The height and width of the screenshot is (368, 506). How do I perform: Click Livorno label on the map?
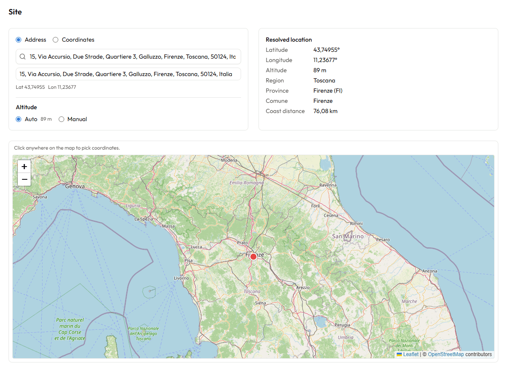182,278
